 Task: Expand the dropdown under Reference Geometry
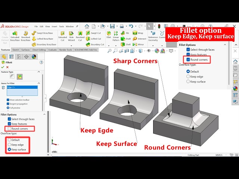[153, 45]
